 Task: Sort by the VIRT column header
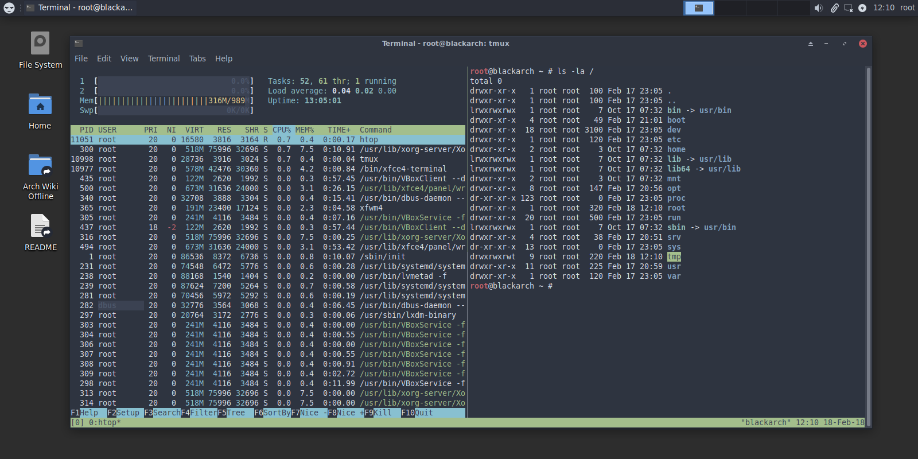pyautogui.click(x=195, y=130)
